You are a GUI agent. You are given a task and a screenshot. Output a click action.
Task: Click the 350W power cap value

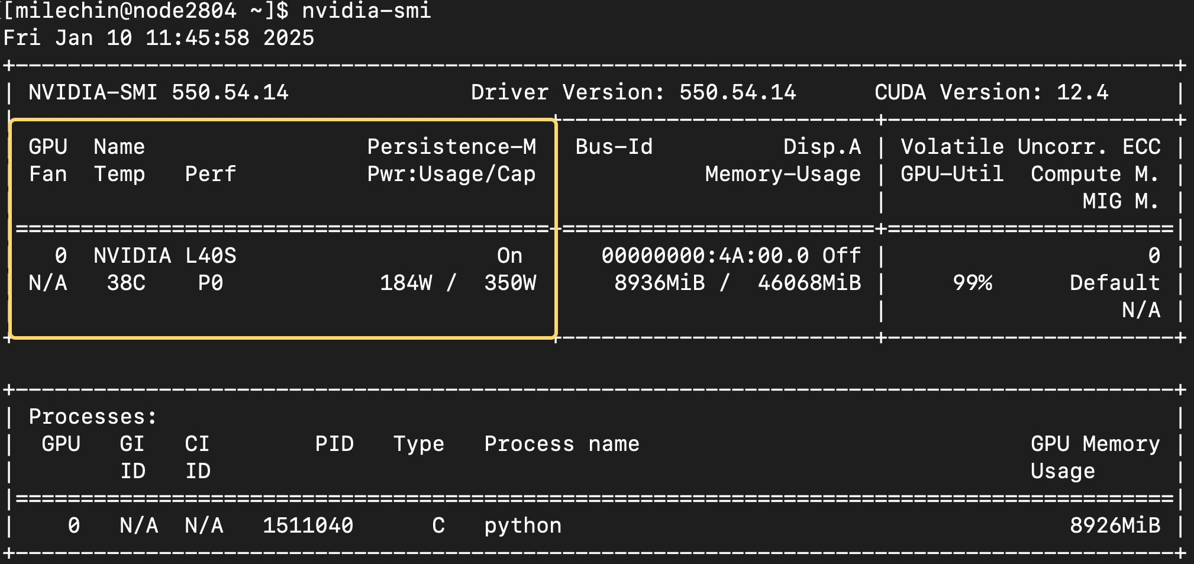click(510, 283)
